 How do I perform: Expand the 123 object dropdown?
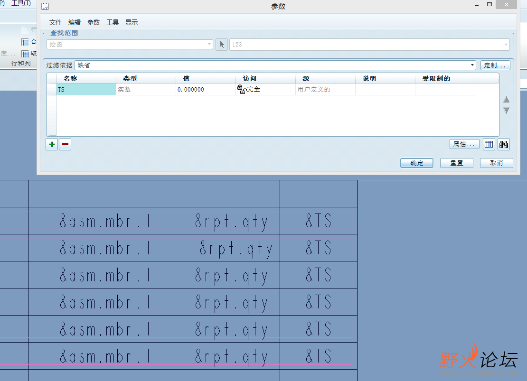point(506,44)
